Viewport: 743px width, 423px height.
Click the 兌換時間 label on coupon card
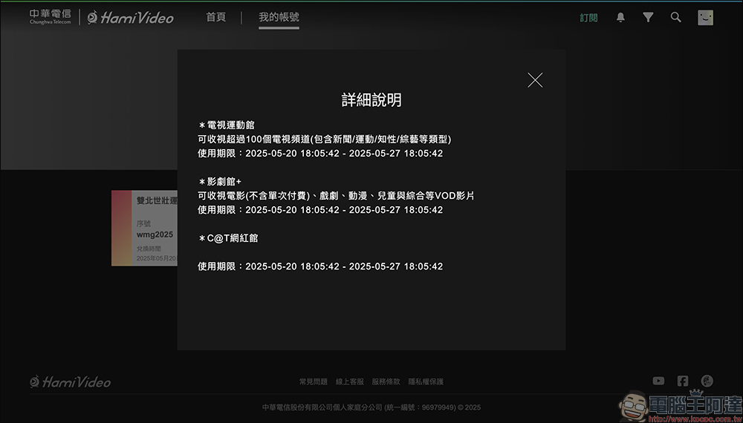[x=149, y=249]
